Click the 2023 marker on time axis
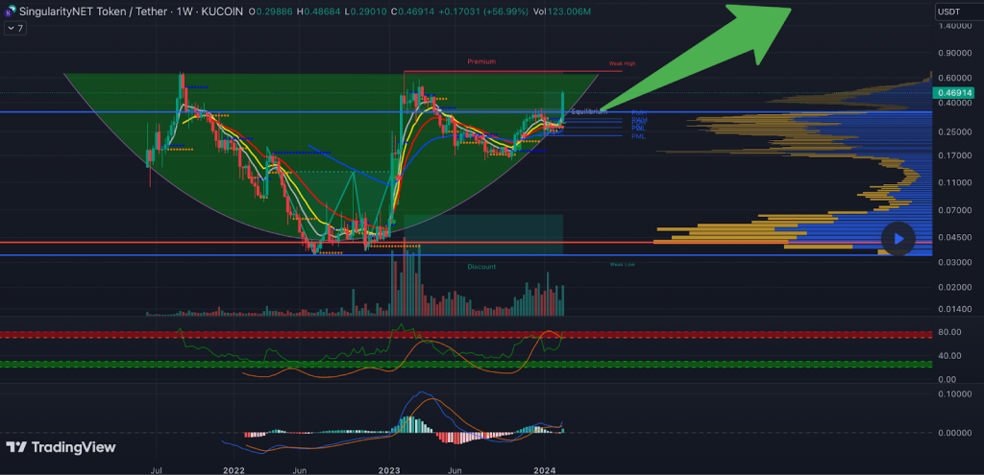The image size is (984, 475). pyautogui.click(x=389, y=470)
